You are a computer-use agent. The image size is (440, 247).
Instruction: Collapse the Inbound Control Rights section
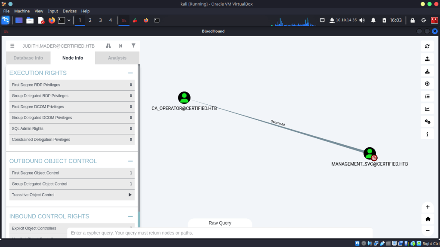tap(130, 217)
